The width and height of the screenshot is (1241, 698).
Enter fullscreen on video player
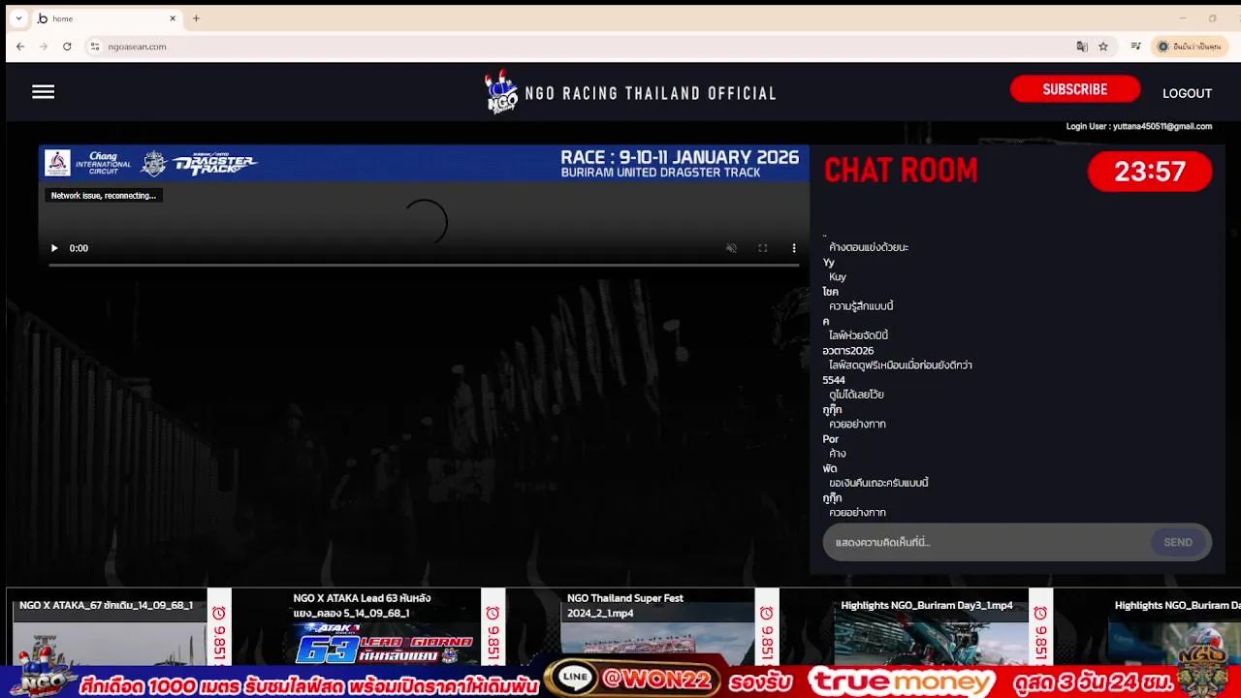click(763, 248)
